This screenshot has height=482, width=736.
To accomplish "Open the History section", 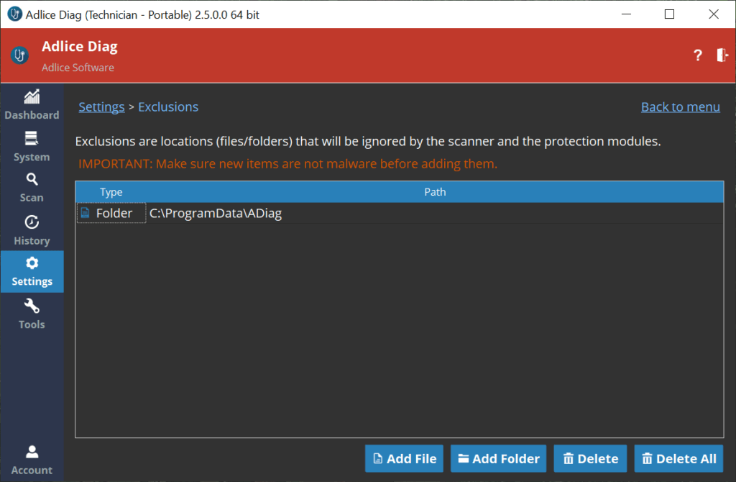I will 32,230.
